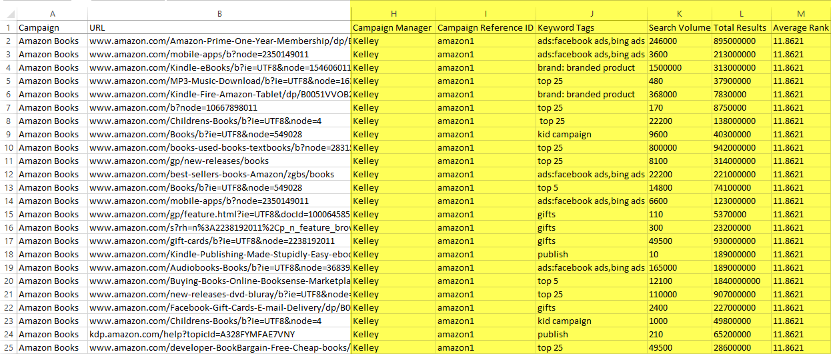Select column header A
831x354 pixels.
click(52, 13)
